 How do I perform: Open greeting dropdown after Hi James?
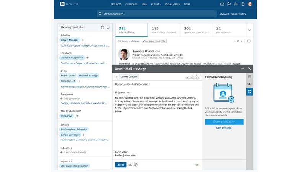coord(128,92)
